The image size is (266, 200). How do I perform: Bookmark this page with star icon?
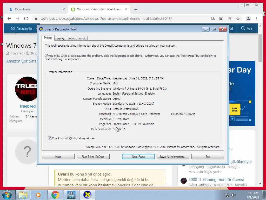tap(238, 18)
